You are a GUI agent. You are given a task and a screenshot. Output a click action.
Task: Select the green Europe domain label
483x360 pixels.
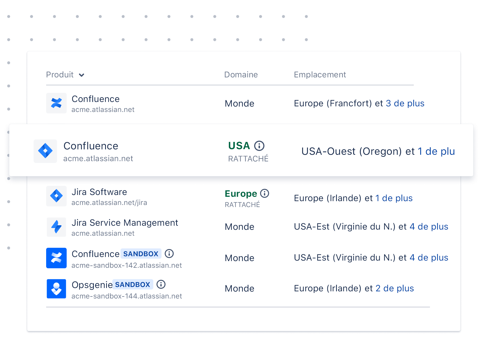click(241, 194)
